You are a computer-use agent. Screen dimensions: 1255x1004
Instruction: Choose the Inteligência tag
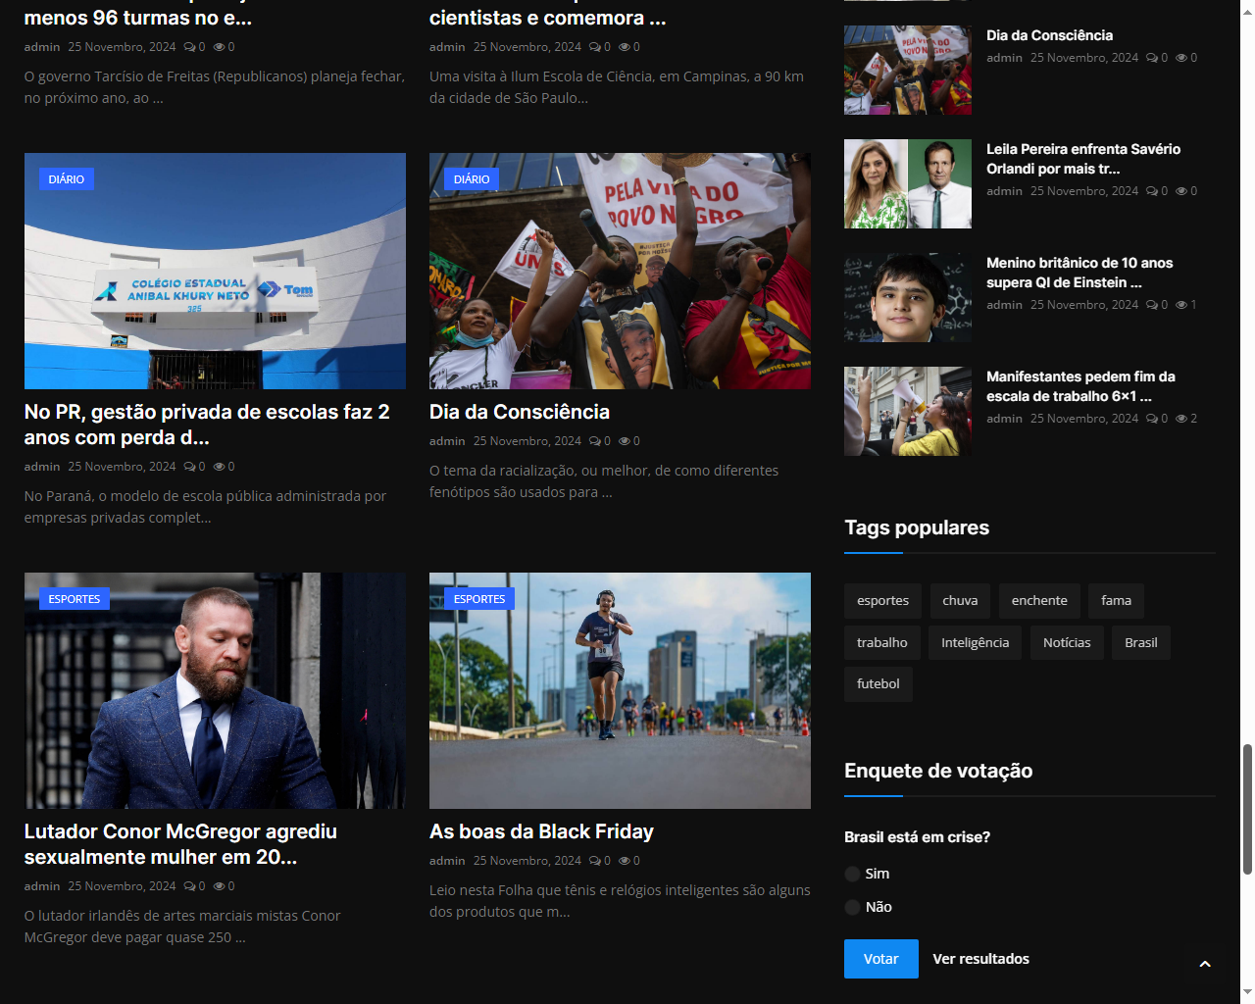click(975, 643)
